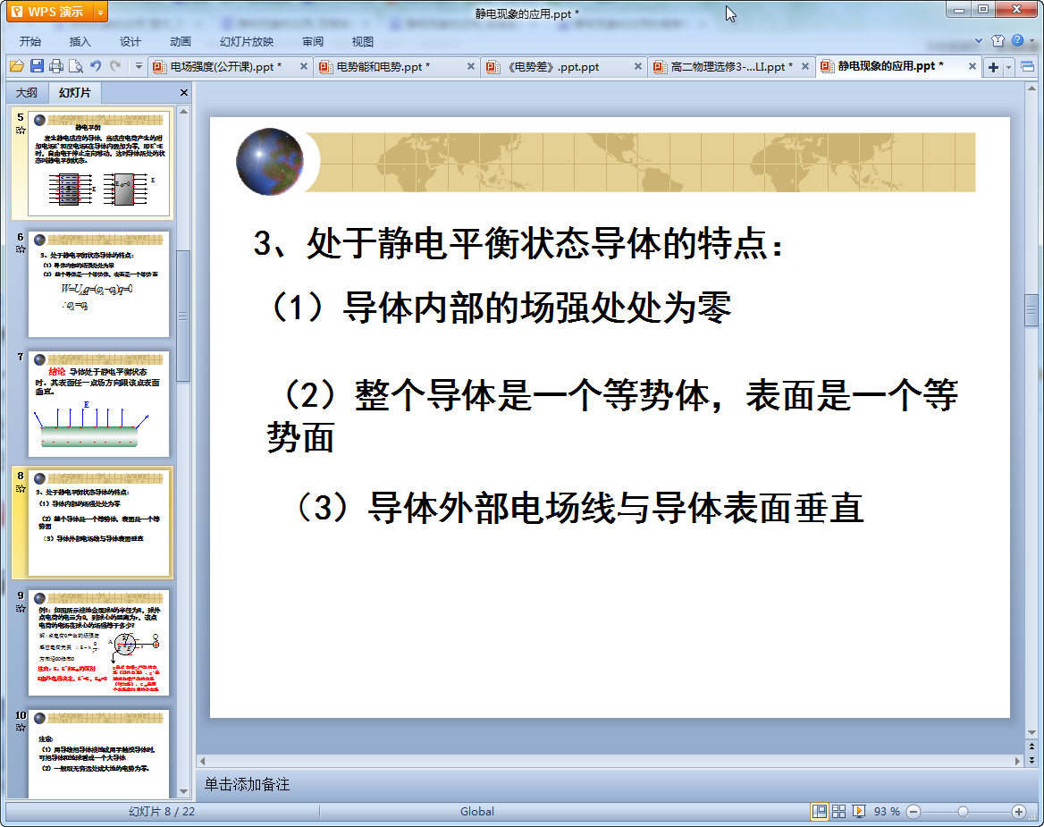Click the new document tab plus icon
Screen dimensions: 1044x827
(x=993, y=67)
